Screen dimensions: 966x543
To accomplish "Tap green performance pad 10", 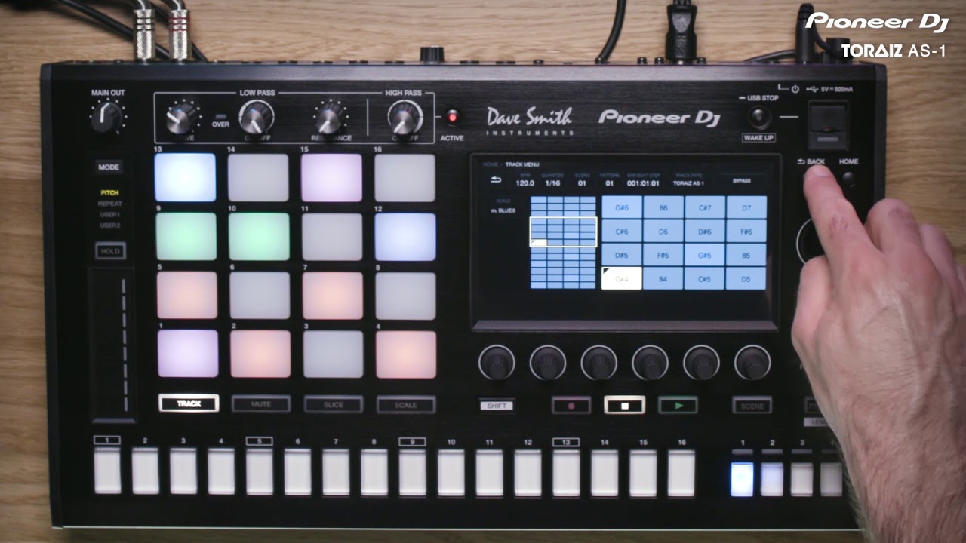I will (259, 236).
